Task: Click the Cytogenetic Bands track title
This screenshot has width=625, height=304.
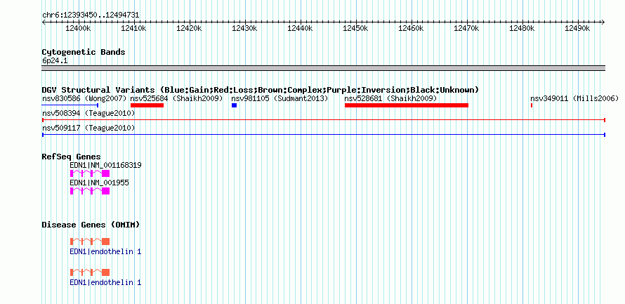Action: coord(84,52)
